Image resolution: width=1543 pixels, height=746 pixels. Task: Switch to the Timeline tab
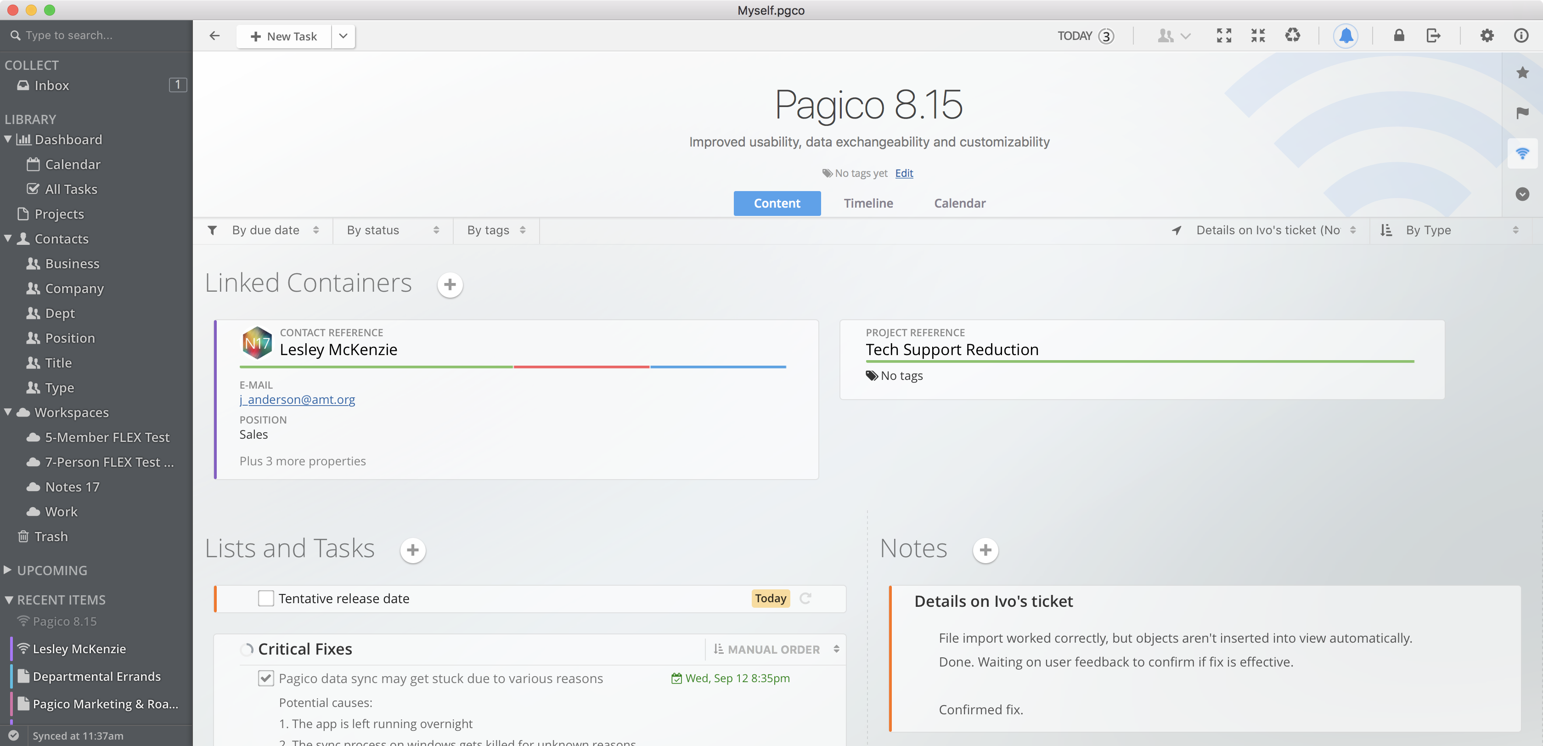pyautogui.click(x=868, y=204)
